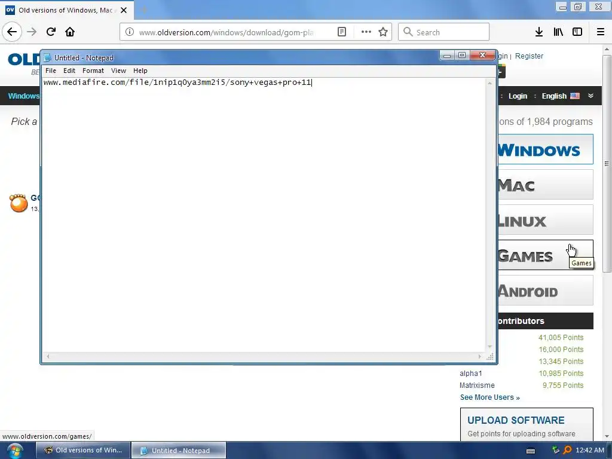Click the GOM Player orange paw icon
Image resolution: width=612 pixels, height=459 pixels.
tap(19, 203)
